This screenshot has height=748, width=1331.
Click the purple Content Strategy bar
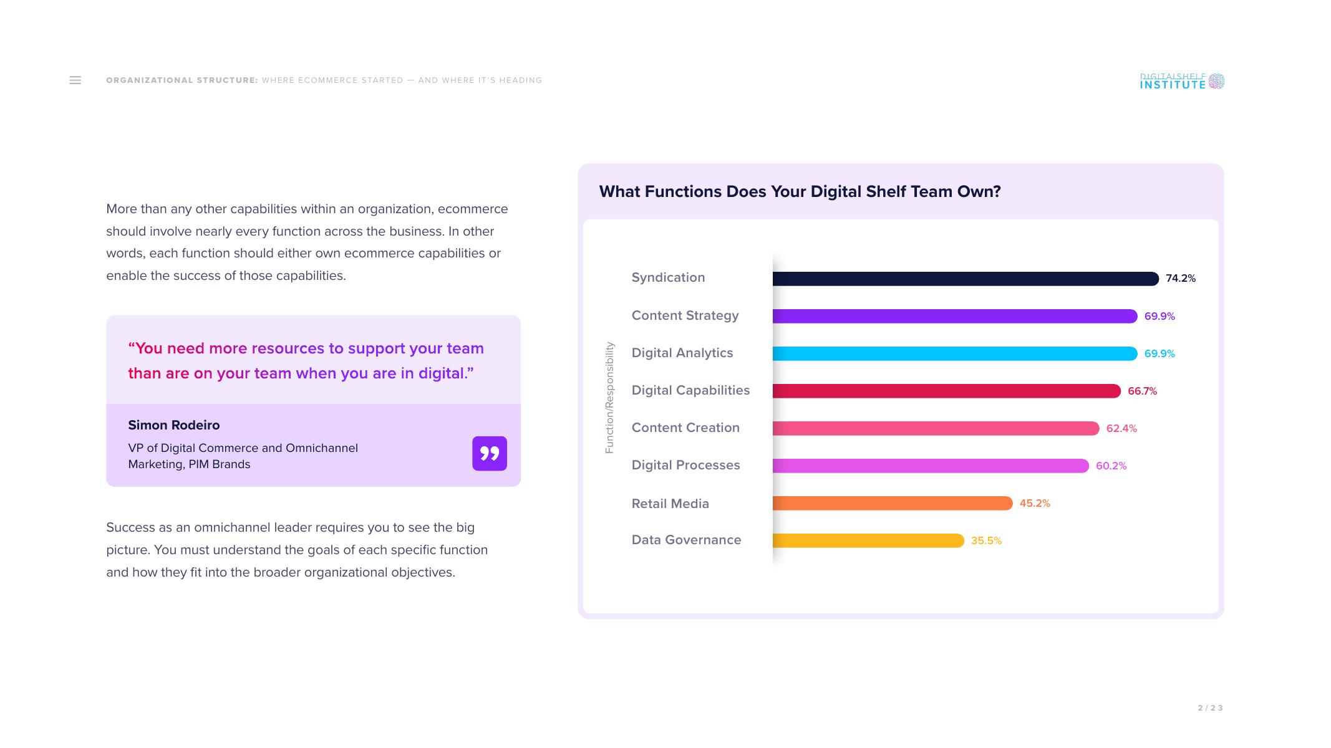click(954, 316)
